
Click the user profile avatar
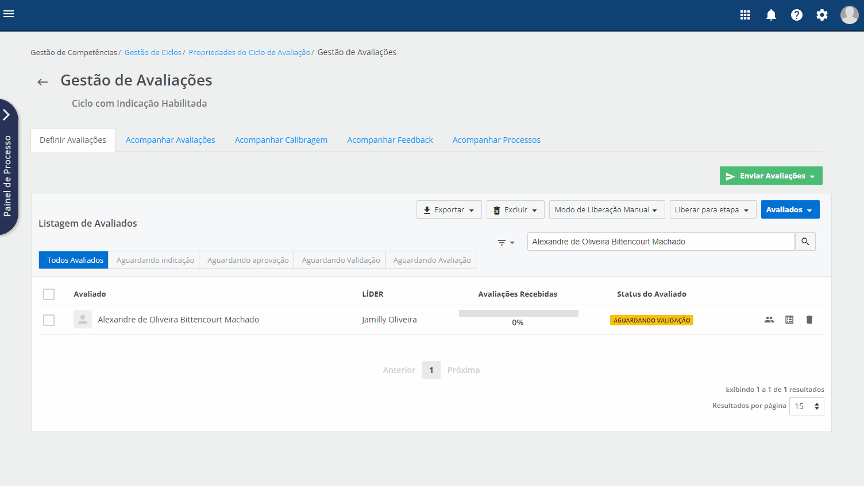849,15
